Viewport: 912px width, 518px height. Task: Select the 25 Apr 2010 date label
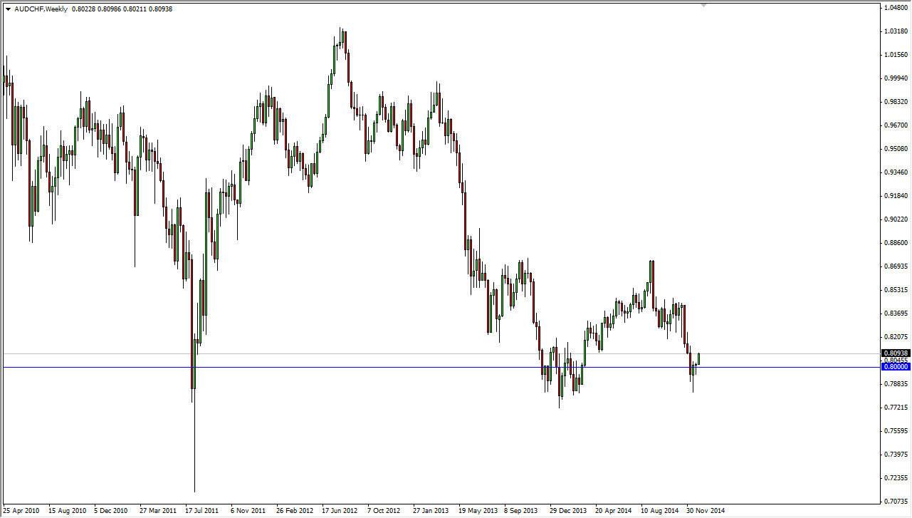point(22,511)
